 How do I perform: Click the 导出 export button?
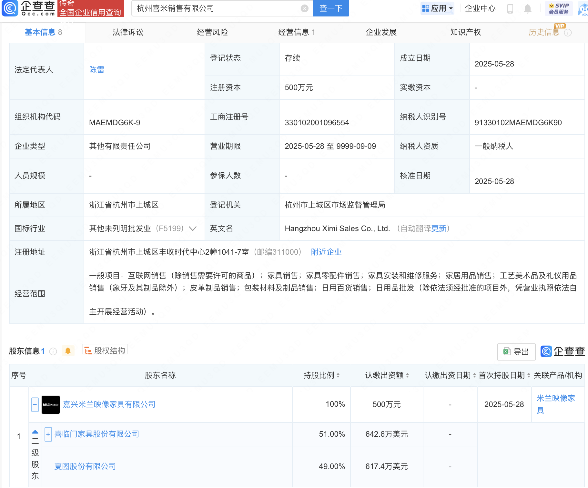(x=516, y=352)
